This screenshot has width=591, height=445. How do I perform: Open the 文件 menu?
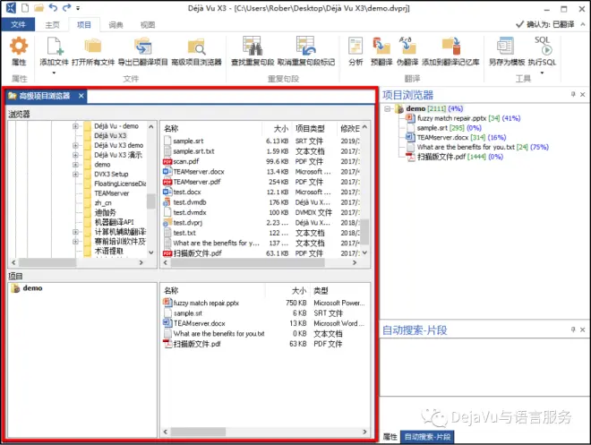click(18, 24)
